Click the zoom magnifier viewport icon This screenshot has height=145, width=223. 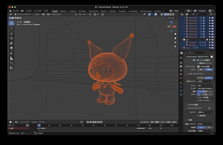pyautogui.click(x=175, y=34)
